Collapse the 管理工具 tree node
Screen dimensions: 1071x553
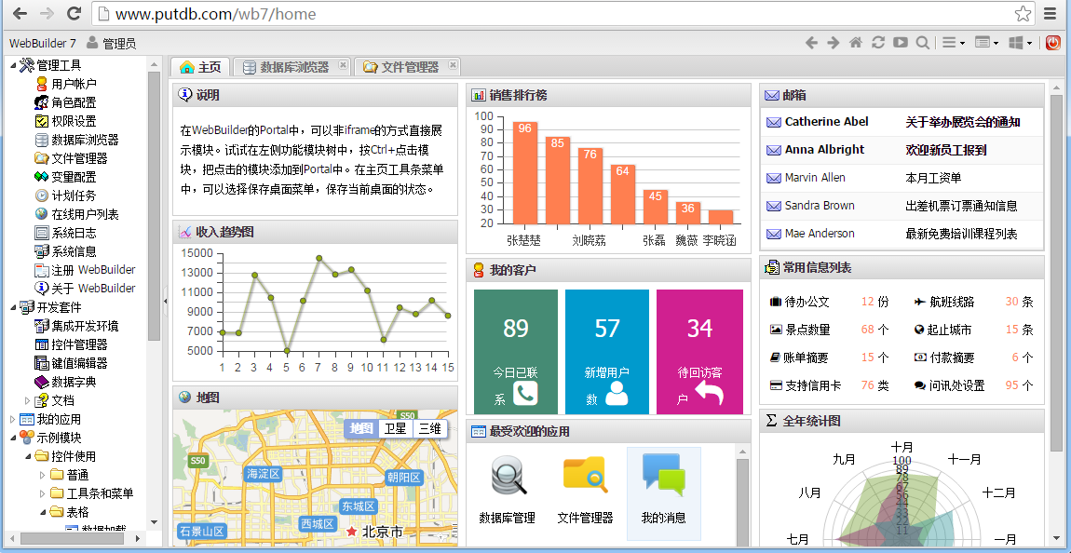point(13,65)
